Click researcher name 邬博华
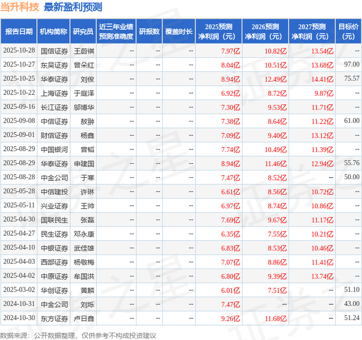Screen dimensions: 362x340 [84, 107]
